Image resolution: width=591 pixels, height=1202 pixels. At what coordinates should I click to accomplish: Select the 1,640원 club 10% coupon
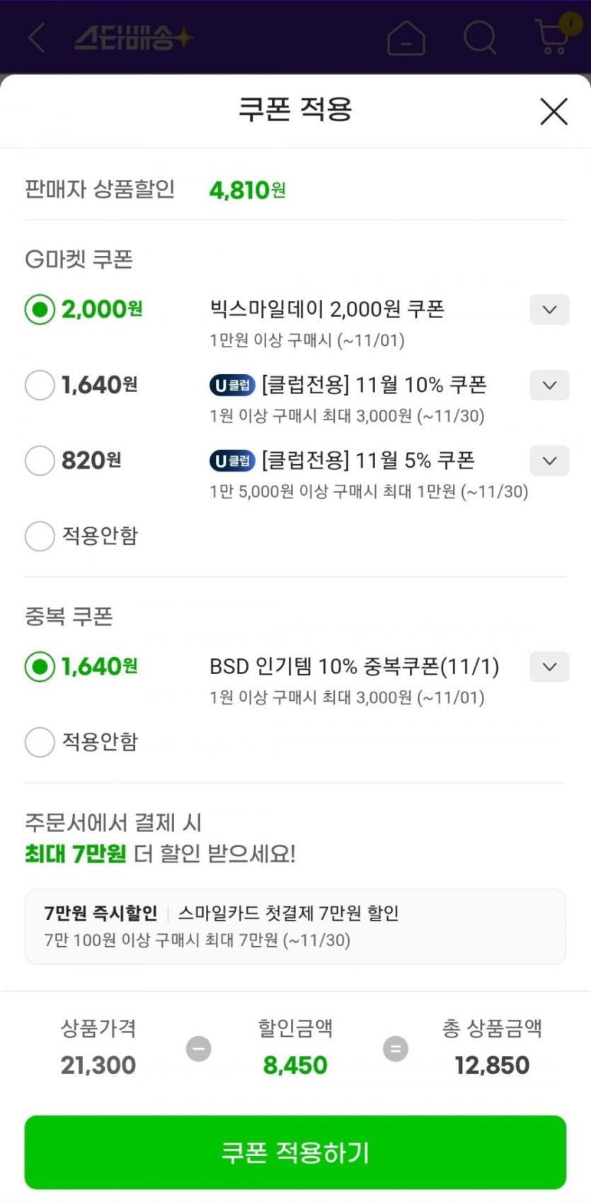pyautogui.click(x=40, y=386)
